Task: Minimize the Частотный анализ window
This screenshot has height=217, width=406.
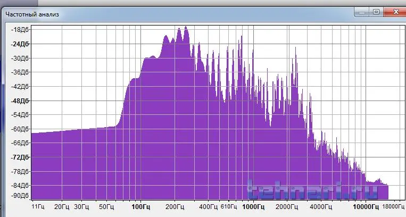Action: (x=362, y=12)
